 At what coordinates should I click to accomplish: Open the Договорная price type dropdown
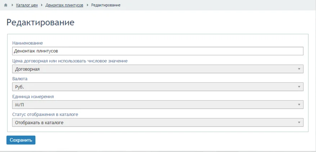coord(157,69)
